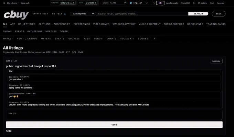This screenshot has height=137, width=234.
Task: Select the ACCESSORIES category tab
Action: click(x=62, y=24)
